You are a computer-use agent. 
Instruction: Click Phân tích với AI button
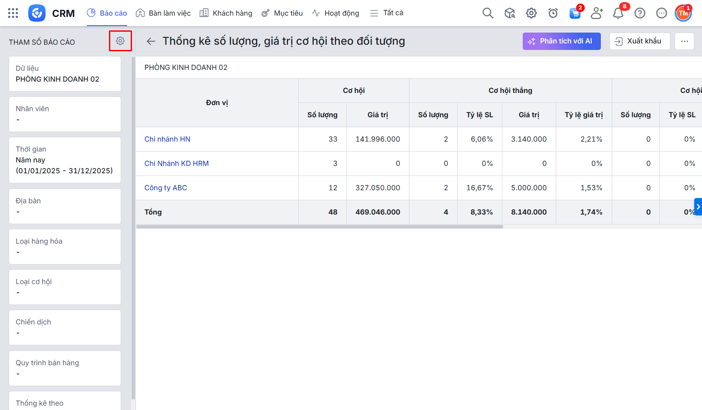(561, 41)
